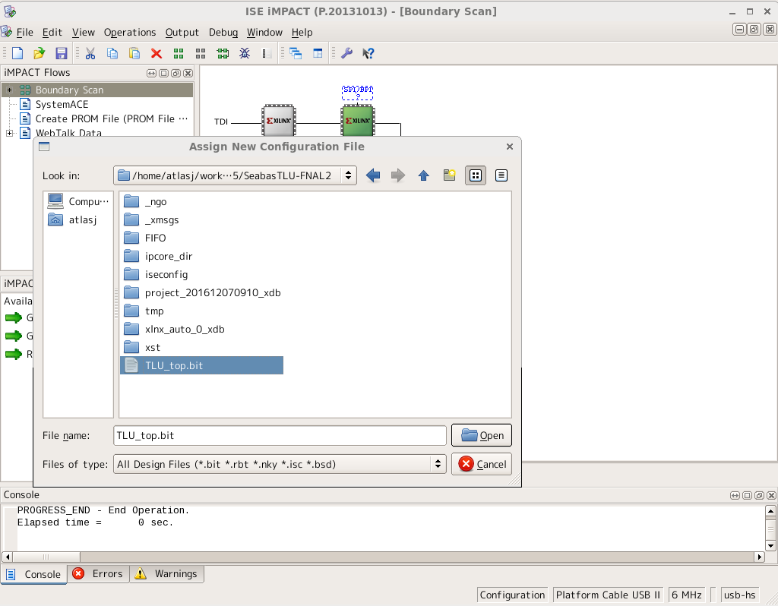Switch file dialog to detail view
Screen dimensions: 778x606
(501, 175)
